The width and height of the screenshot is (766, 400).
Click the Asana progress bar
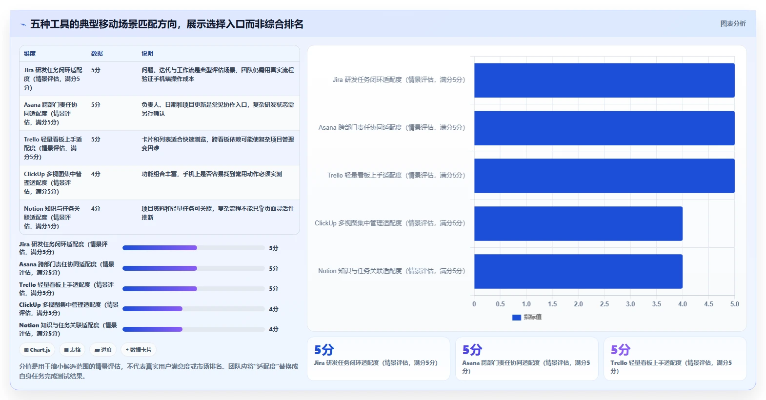[x=193, y=268]
